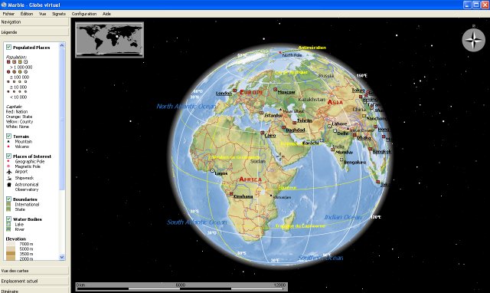Click the compass rose icon on the globe
Viewport: 490px width, 293px height.
(473, 40)
